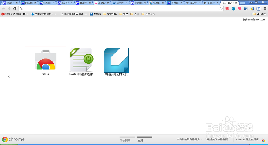Switch to the 扩展程 tab
The image size is (268, 145).
211,3
